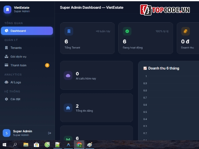The width and height of the screenshot is (199, 149).
Task: Click the +6 tuần này text
Action: (x=103, y=31)
